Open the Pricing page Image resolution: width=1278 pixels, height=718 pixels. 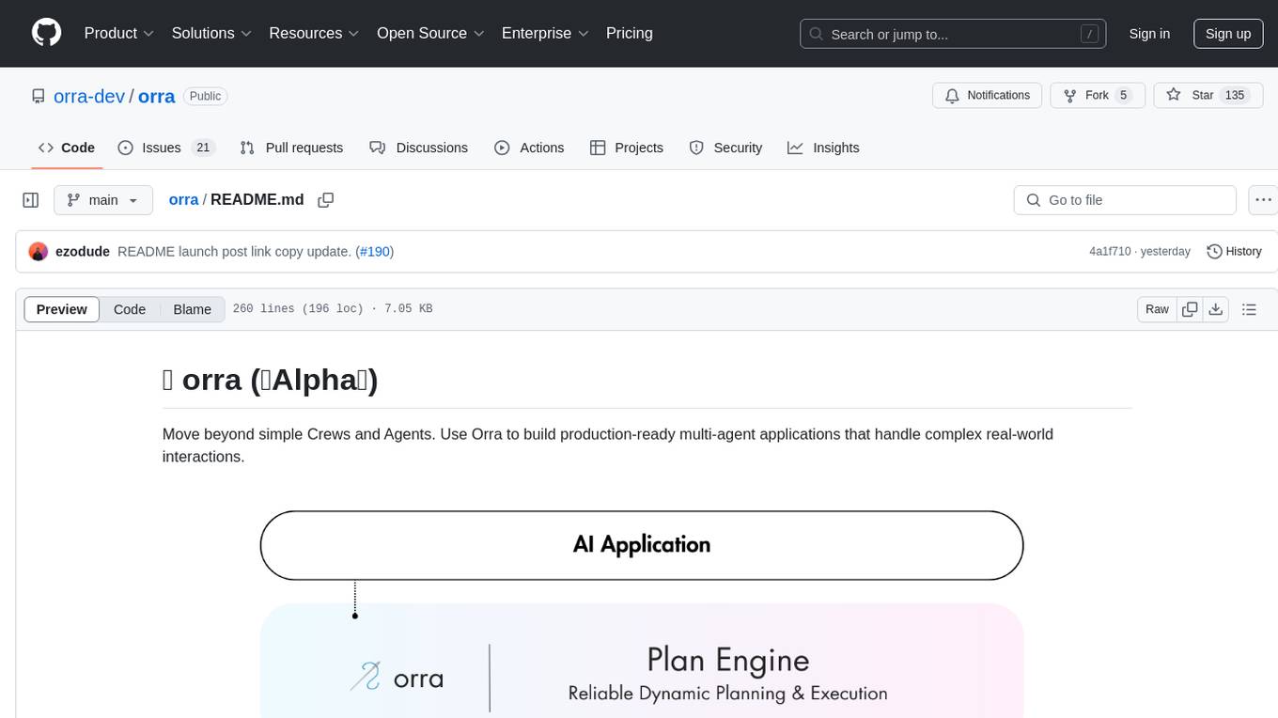point(630,33)
